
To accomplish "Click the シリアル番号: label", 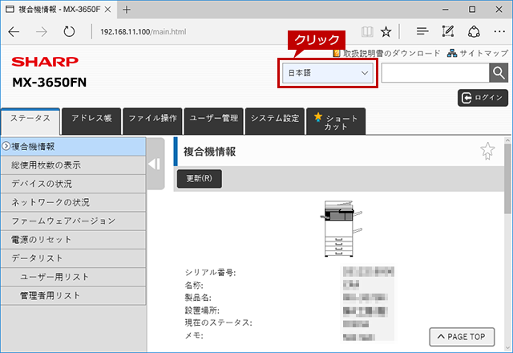I will (210, 273).
